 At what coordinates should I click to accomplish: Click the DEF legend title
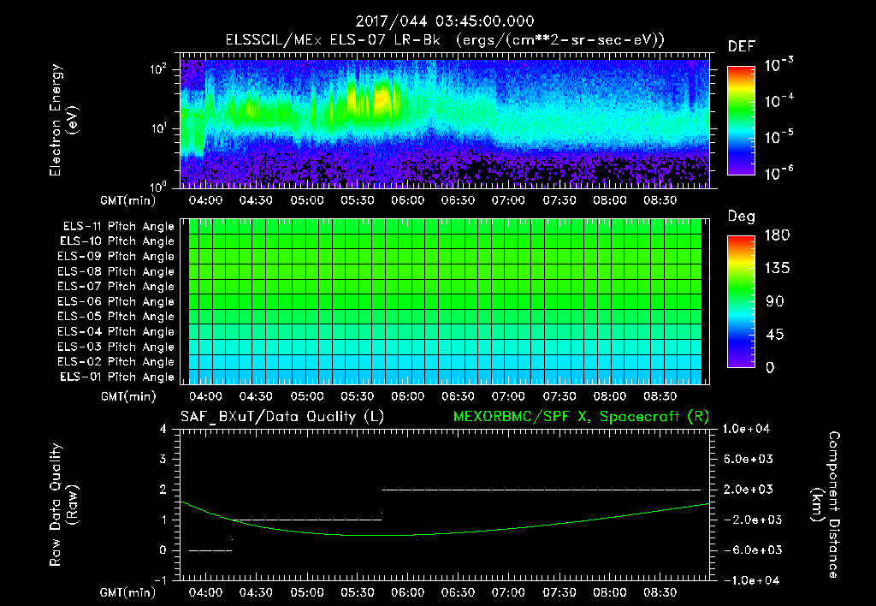point(742,47)
